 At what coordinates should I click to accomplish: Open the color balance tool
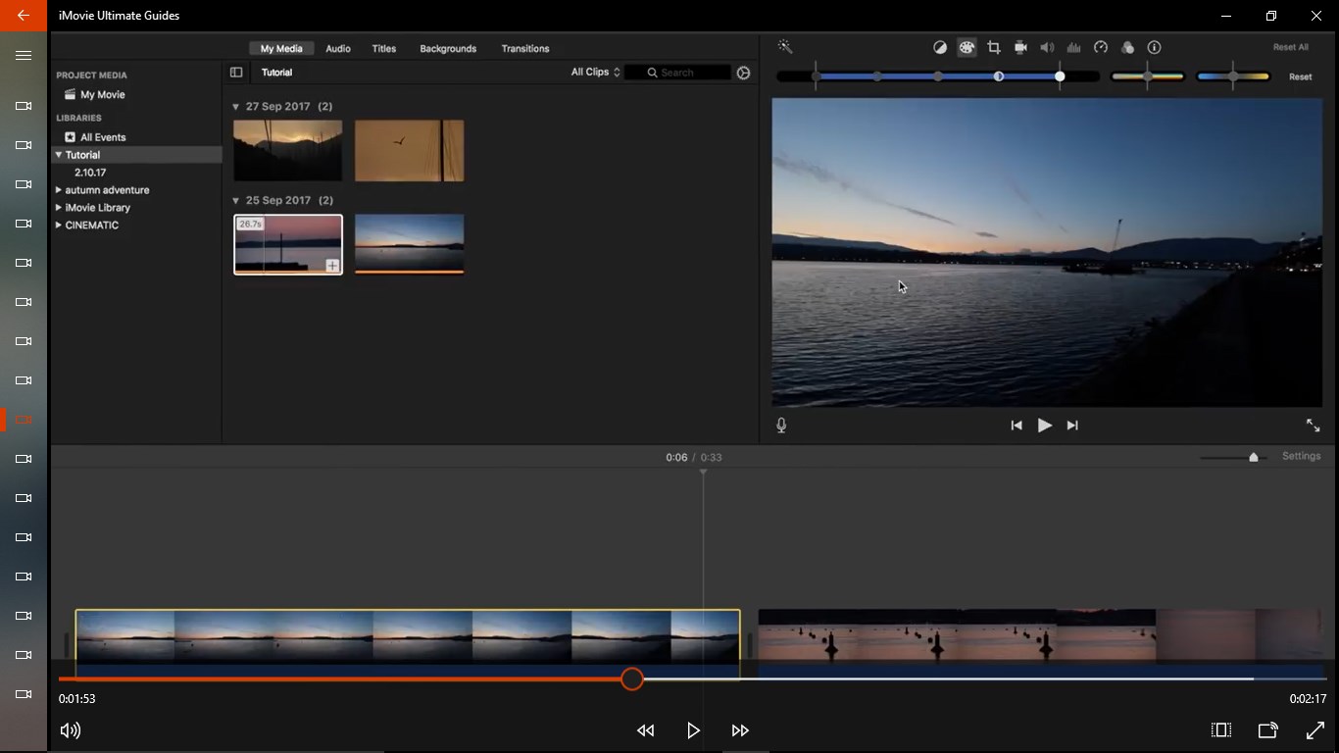[940, 47]
